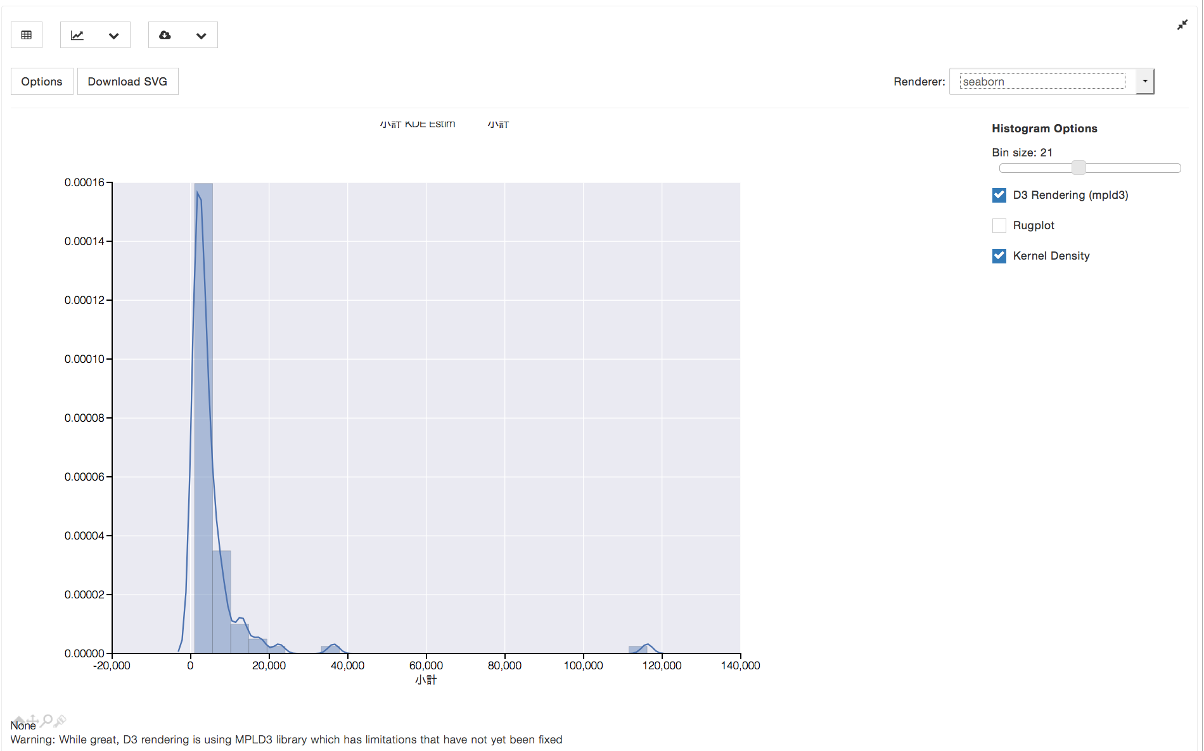1204x751 pixels.
Task: Uncheck Kernel Density
Action: [x=999, y=256]
